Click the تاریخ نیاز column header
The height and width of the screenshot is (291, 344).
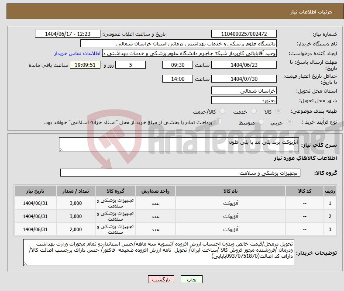click(35, 191)
